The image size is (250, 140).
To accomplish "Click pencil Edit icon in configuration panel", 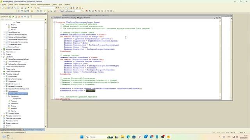I will click(x=13, y=16).
